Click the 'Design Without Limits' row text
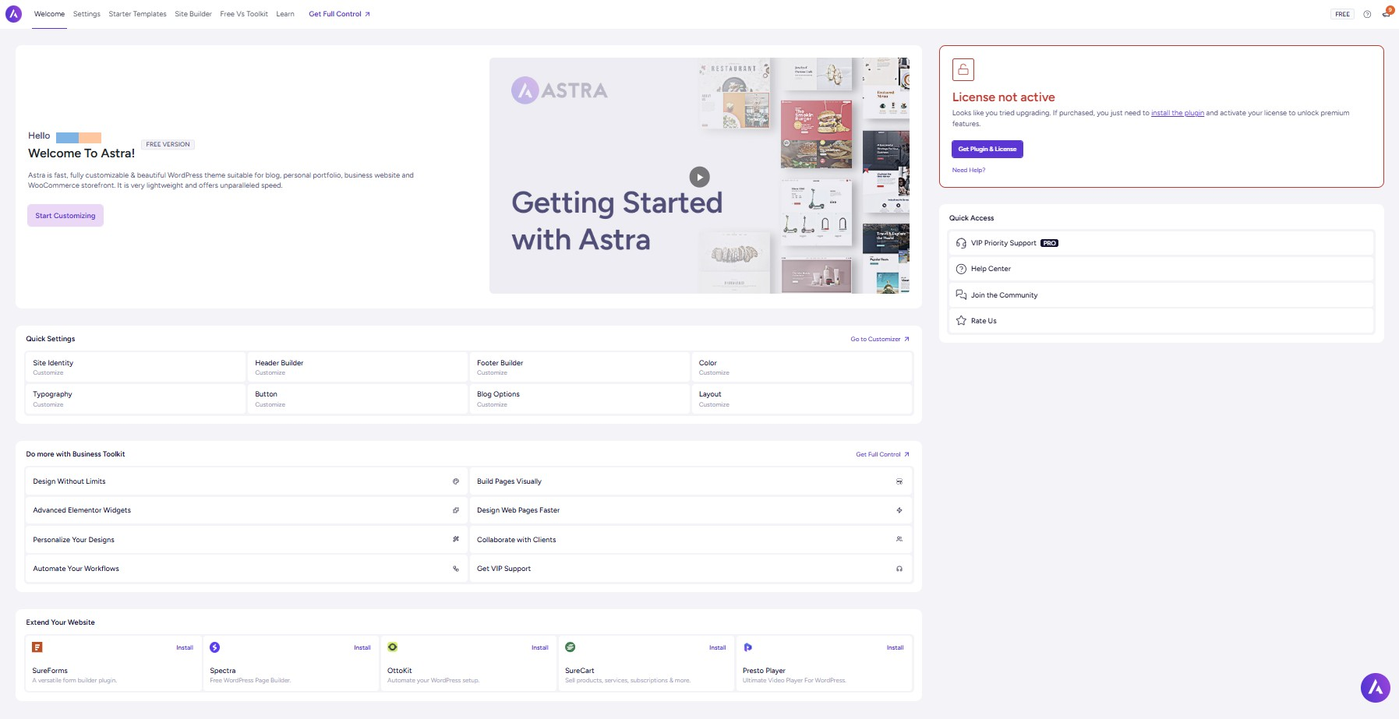Screen dimensions: 1399x719 coord(69,481)
